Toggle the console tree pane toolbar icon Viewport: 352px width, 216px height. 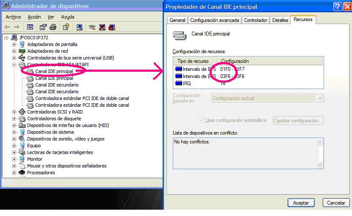[x=30, y=27]
